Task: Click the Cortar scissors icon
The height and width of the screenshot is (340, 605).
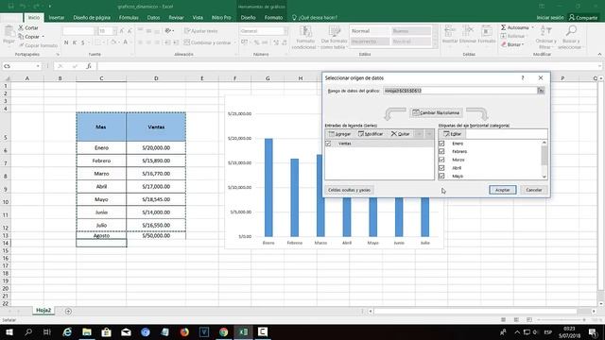Action: (x=21, y=27)
